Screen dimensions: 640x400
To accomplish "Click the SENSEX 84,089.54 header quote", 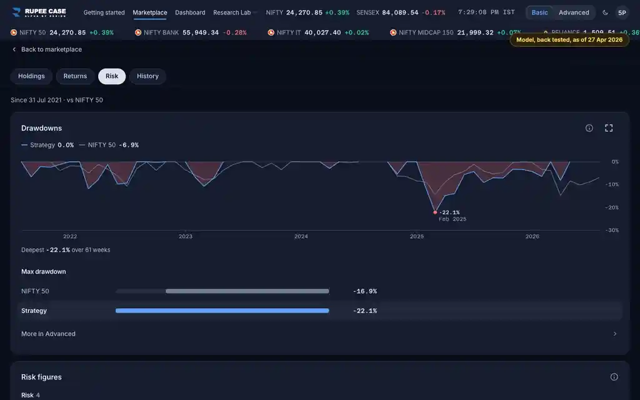I will tap(401, 12).
